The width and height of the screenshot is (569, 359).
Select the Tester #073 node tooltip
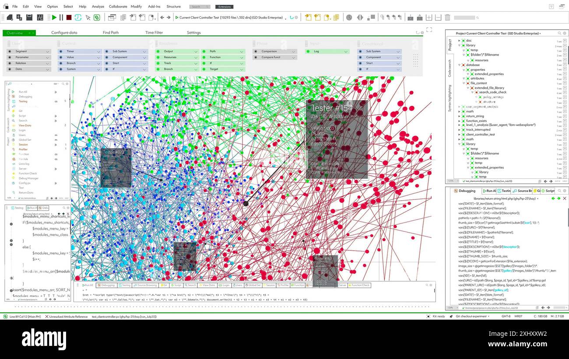(x=116, y=168)
